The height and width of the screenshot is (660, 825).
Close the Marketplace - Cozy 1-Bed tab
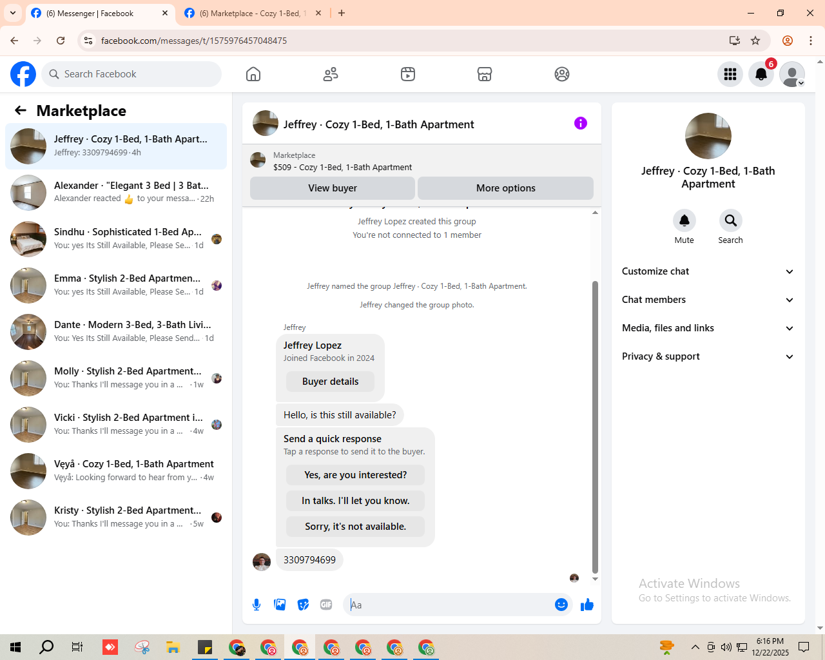318,13
